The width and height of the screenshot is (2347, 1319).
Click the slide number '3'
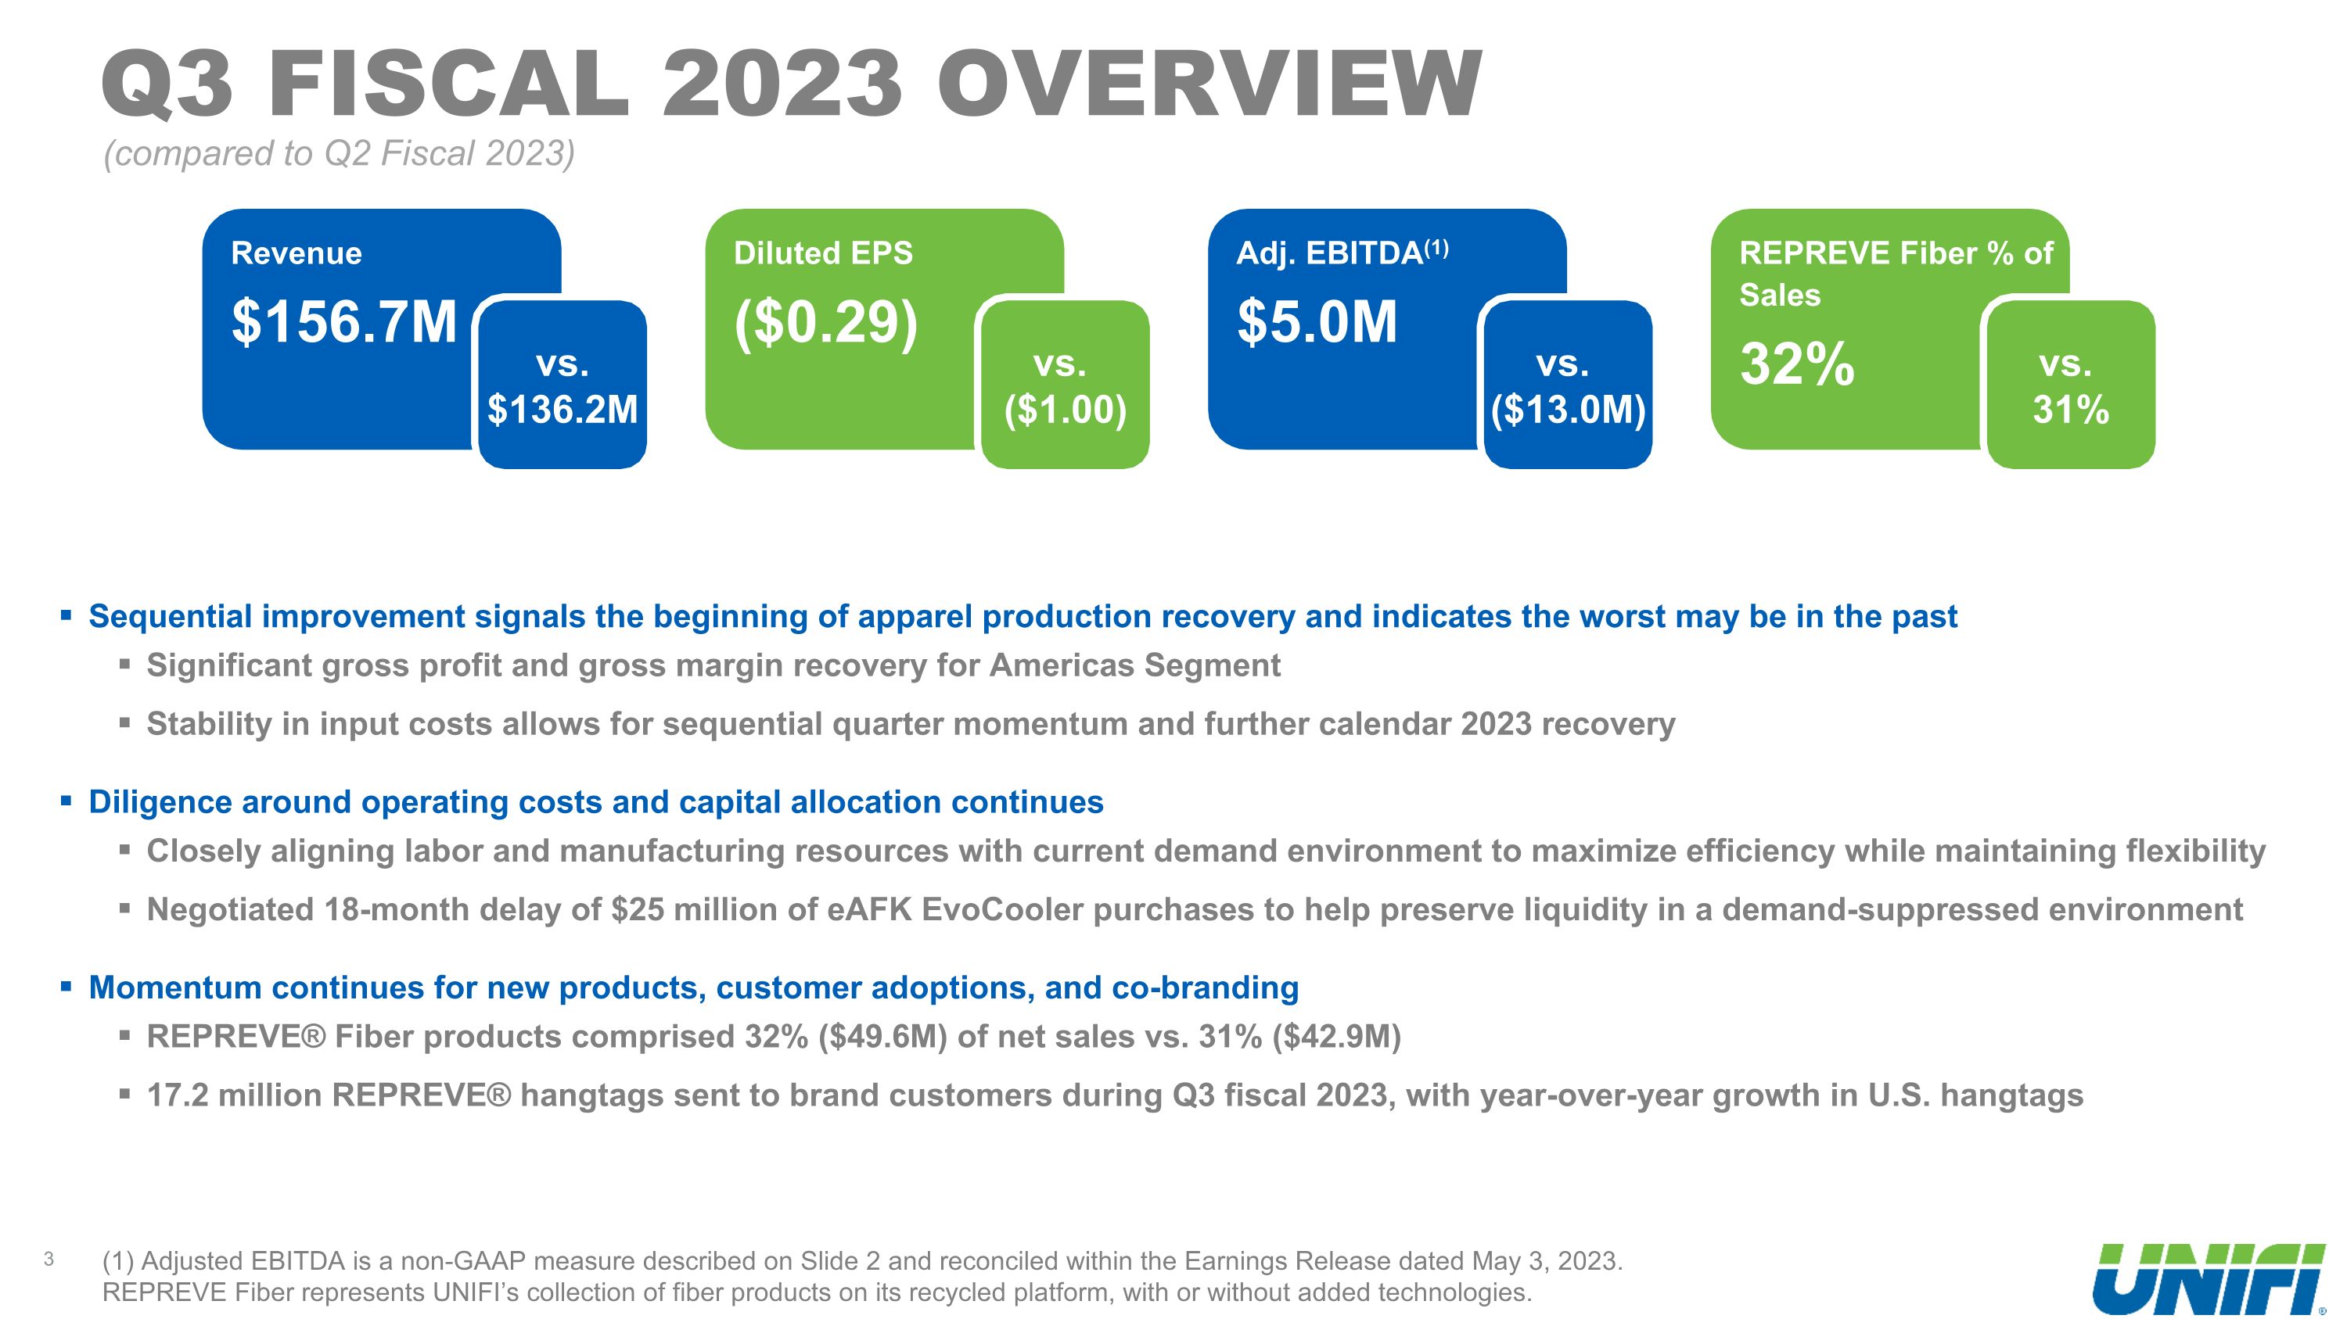[49, 1260]
